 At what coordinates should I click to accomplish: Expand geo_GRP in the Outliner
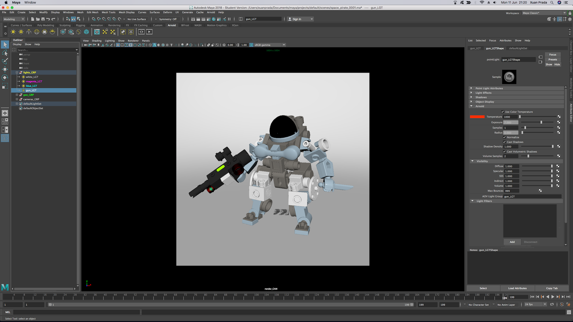17,95
